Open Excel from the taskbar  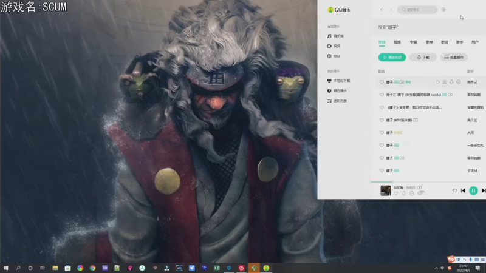click(x=217, y=268)
